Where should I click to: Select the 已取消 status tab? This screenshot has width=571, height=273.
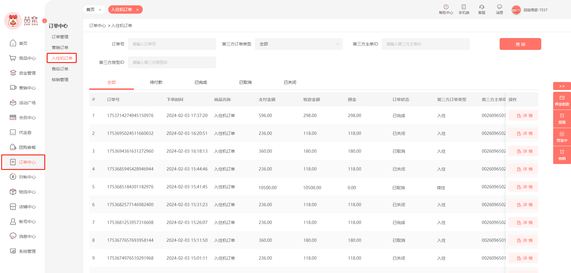click(245, 82)
